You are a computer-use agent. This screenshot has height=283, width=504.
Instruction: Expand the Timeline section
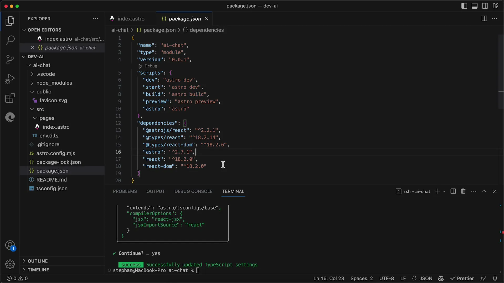point(63,270)
